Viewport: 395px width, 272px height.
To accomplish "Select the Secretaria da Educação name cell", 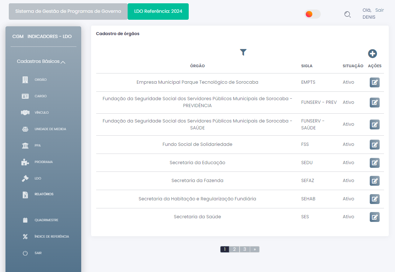I will click(x=197, y=163).
